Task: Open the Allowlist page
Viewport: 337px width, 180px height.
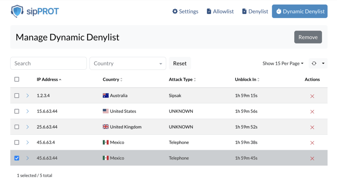Action: point(220,12)
